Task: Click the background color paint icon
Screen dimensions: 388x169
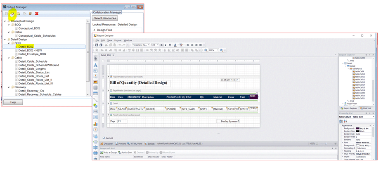Action: [181, 45]
